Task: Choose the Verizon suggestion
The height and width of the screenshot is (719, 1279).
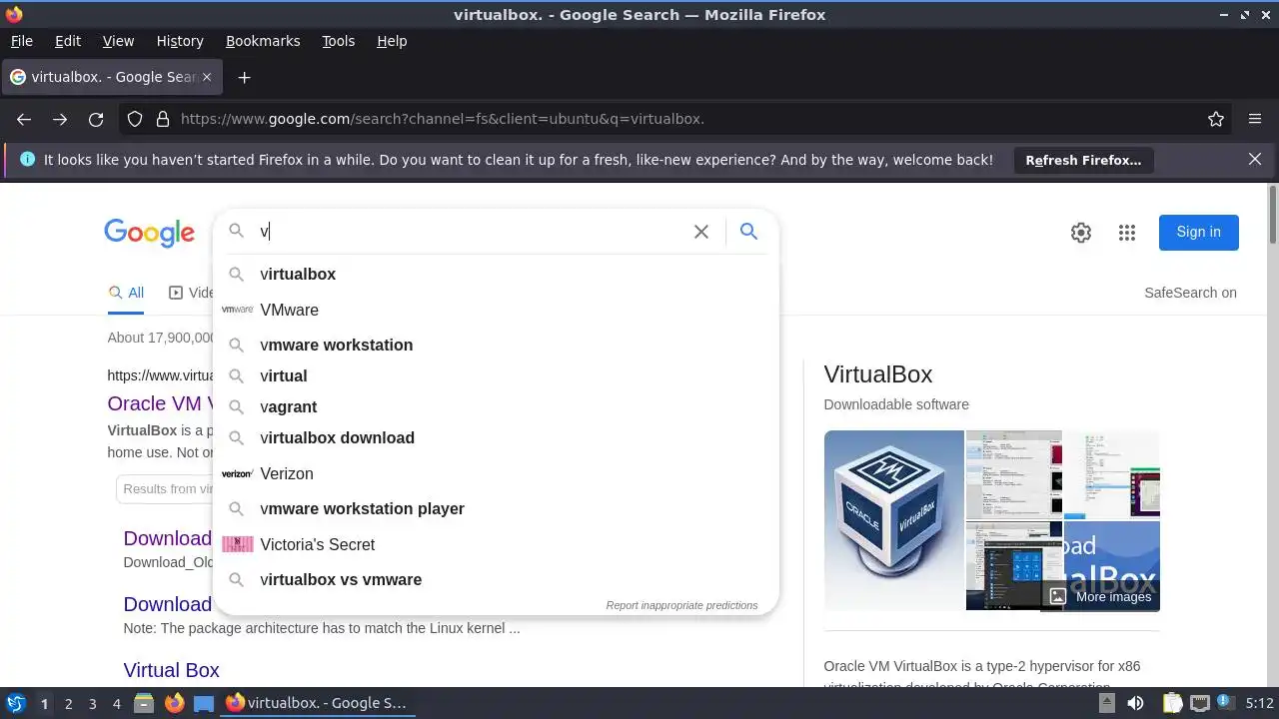Action: [496, 473]
